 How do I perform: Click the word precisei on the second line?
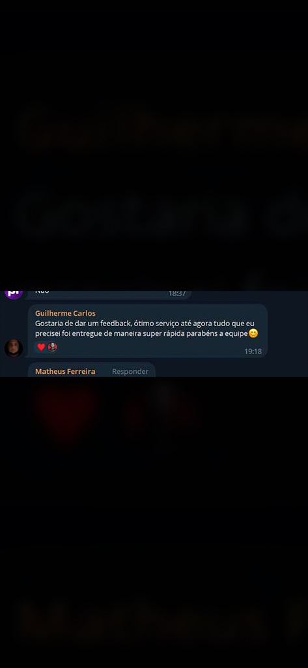pos(48,333)
